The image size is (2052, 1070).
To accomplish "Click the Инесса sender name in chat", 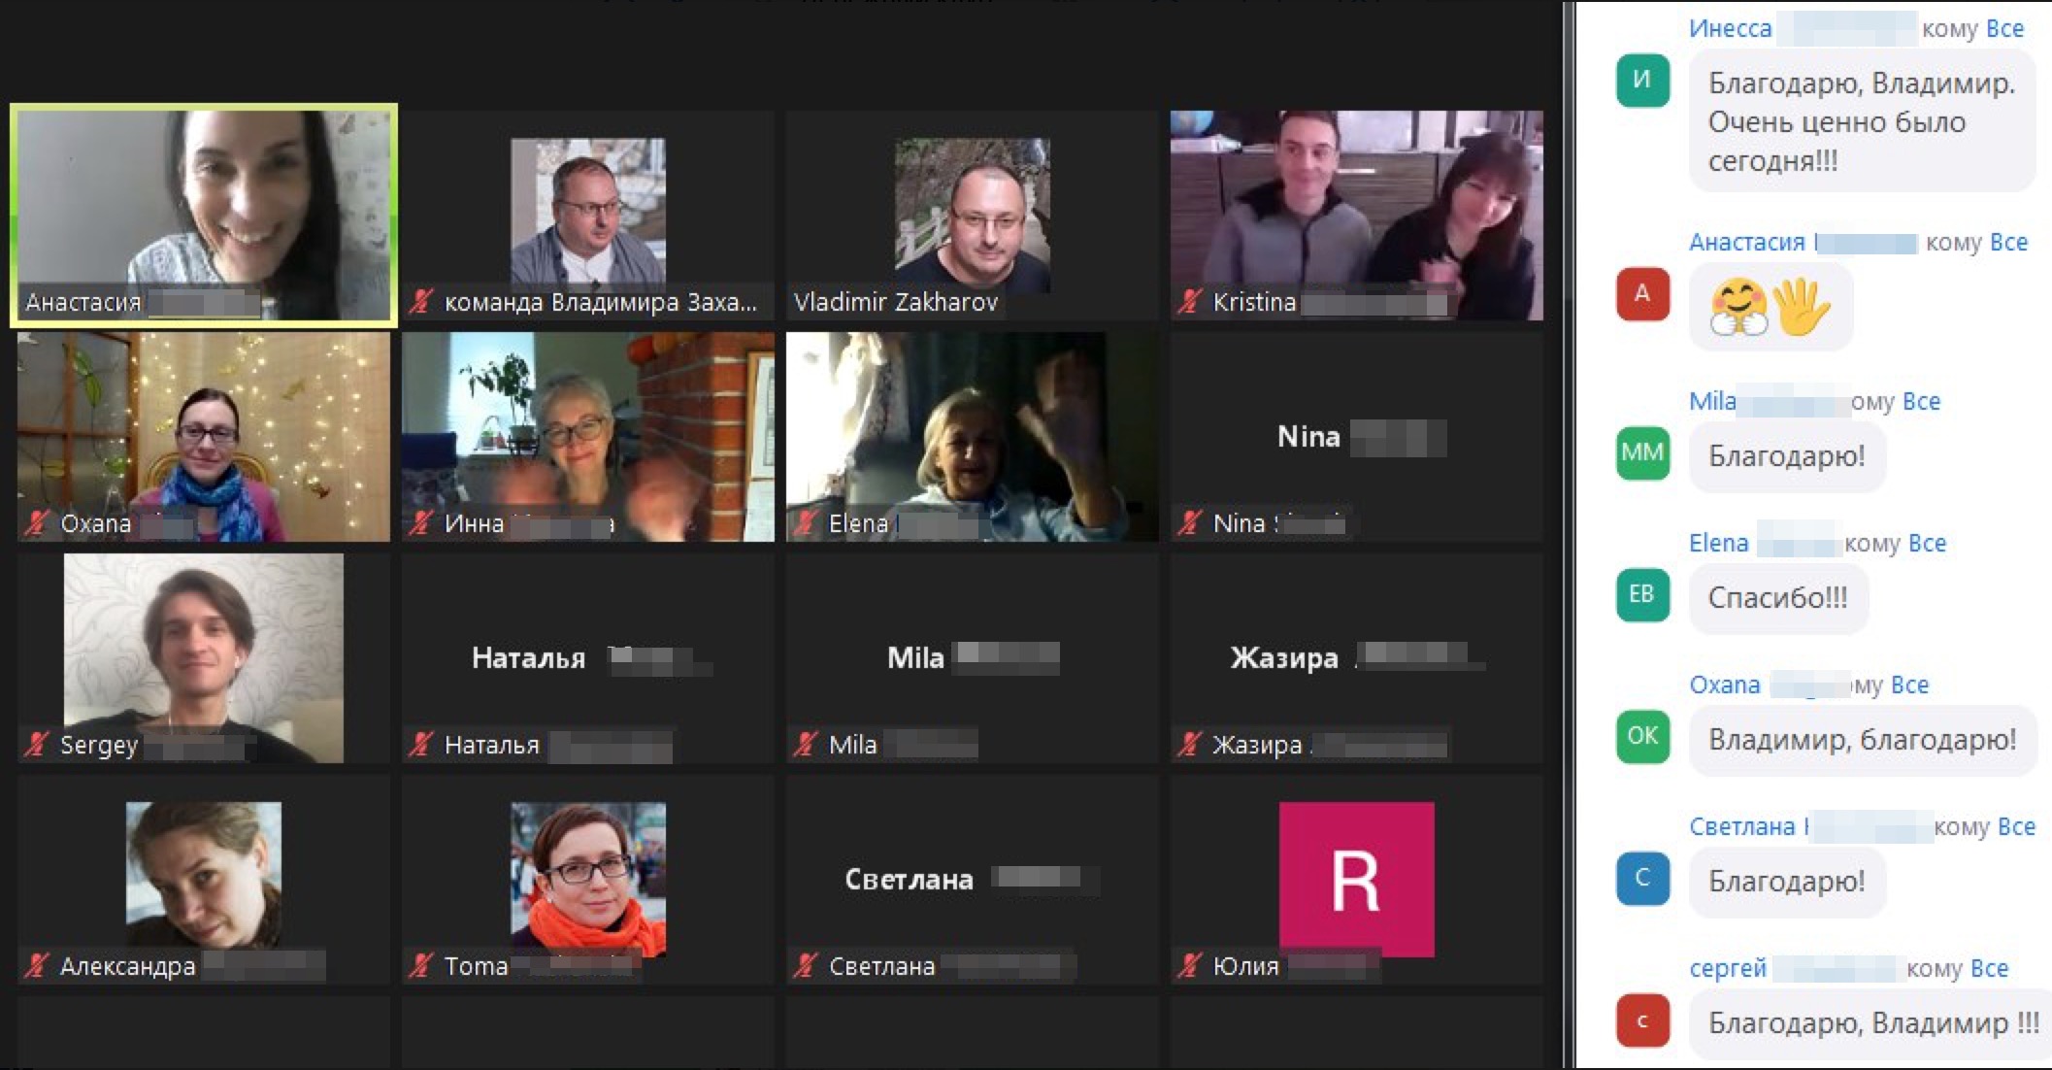I will click(x=1730, y=29).
